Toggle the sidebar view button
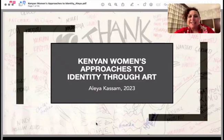This screenshot has width=224, height=140. [20, 4]
